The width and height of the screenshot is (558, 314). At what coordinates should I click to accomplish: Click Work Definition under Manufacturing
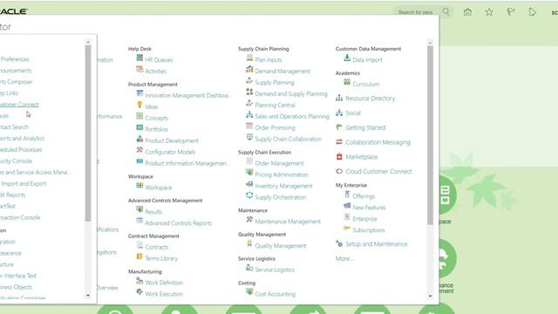pos(164,283)
